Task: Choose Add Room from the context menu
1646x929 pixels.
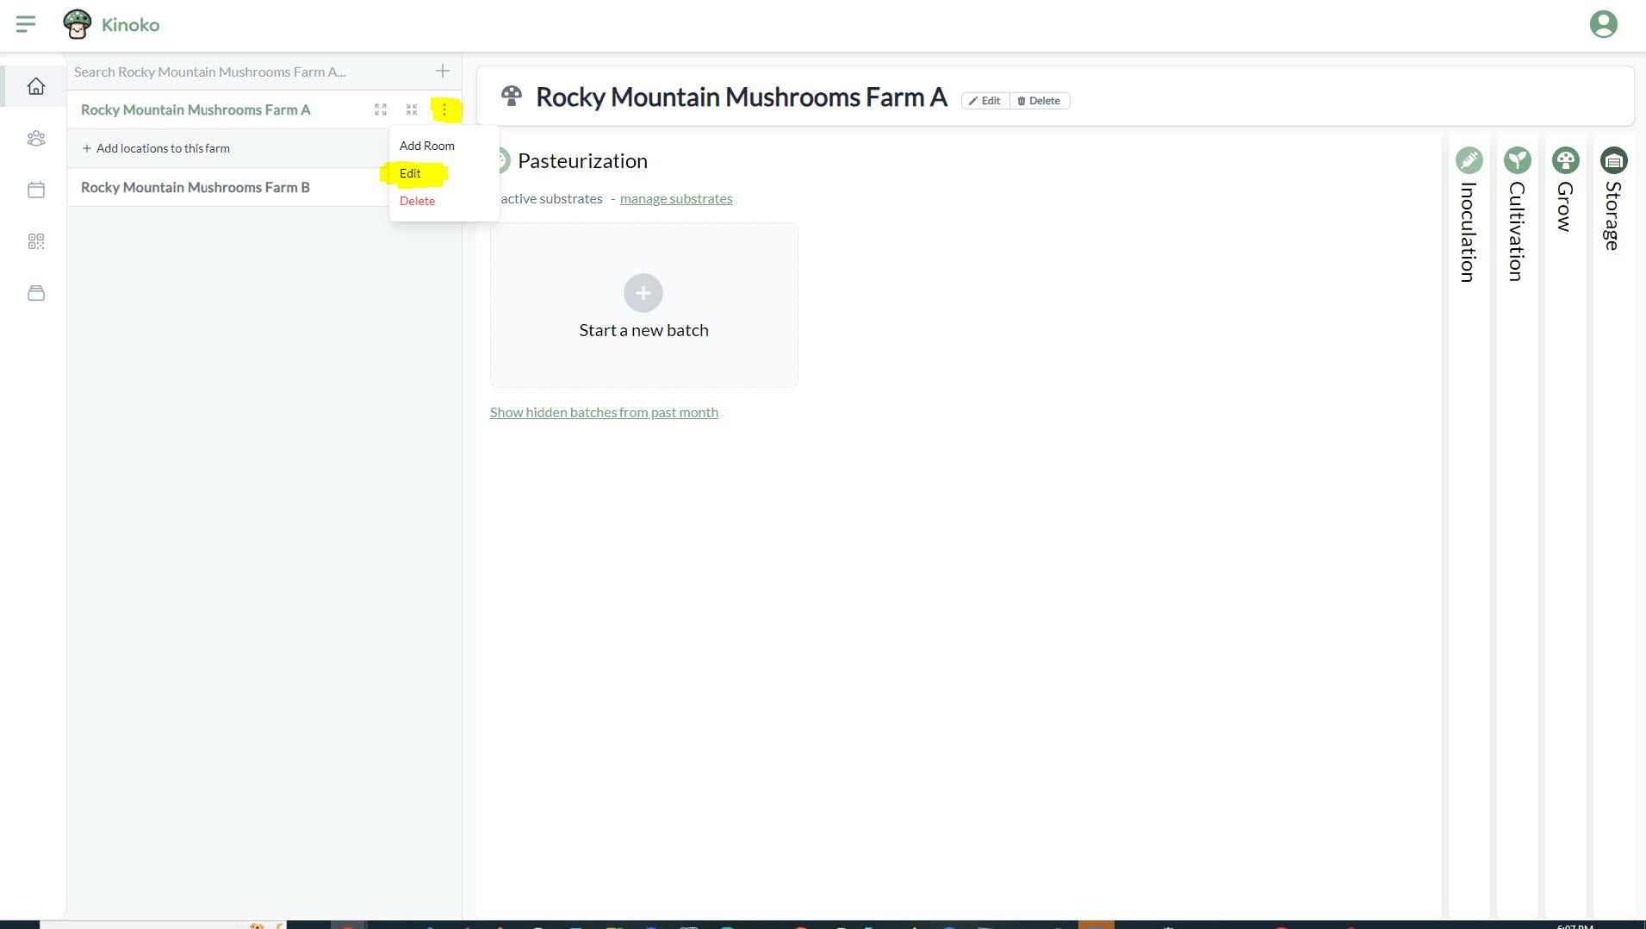Action: pos(427,146)
